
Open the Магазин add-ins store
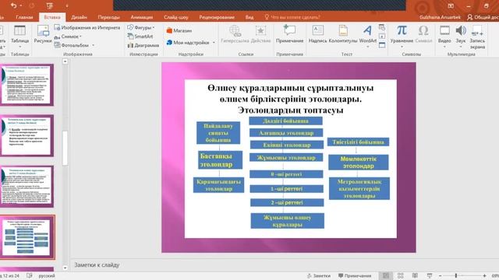click(179, 31)
